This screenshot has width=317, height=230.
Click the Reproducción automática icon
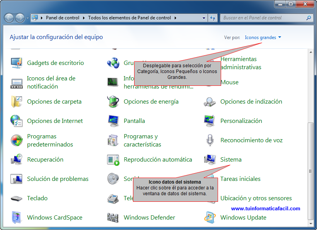(113, 160)
